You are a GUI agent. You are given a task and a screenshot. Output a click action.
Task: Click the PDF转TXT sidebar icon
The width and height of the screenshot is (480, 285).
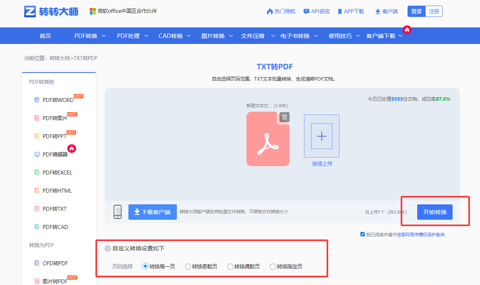[37, 209]
